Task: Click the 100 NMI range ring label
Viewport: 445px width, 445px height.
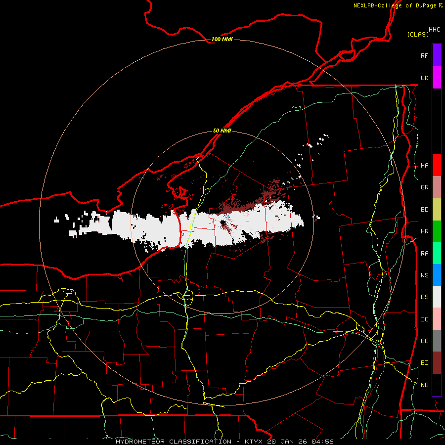Action: (x=222, y=39)
